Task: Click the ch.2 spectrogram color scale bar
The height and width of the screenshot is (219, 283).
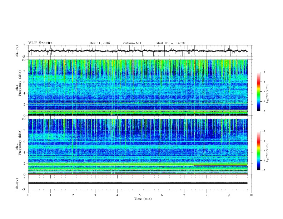Action: coord(258,151)
